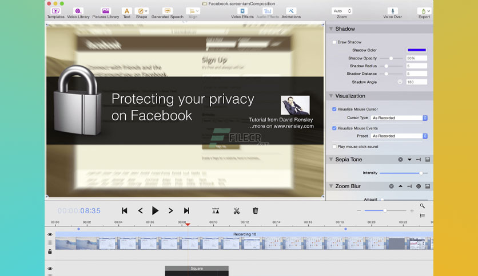Adjust the Shadow Radius slider
478x276 pixels.
click(387, 66)
